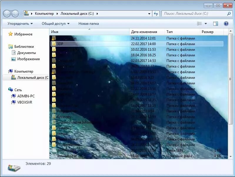This screenshot has height=177, width=235.
Task: Click the 3DP folder icon
Action: point(54,44)
